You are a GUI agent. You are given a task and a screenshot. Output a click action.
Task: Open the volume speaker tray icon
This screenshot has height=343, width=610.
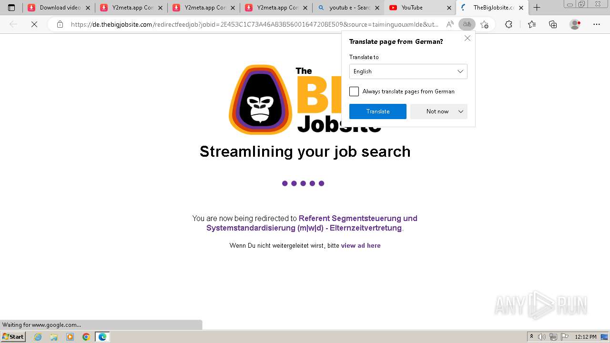[x=542, y=337]
